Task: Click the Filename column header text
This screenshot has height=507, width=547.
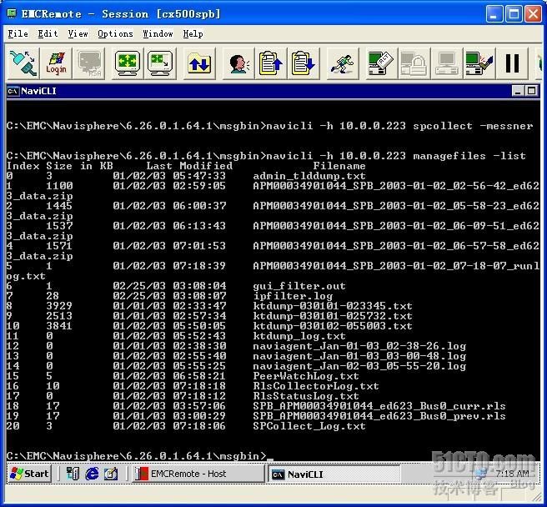Action: (x=339, y=166)
